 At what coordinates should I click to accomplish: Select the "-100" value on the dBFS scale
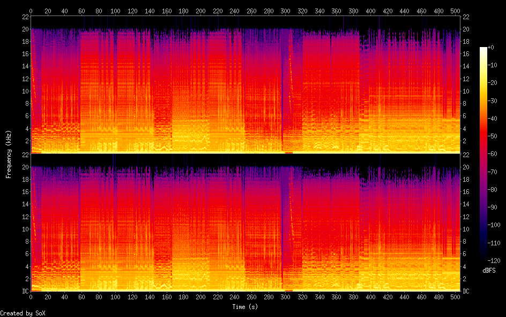494,225
